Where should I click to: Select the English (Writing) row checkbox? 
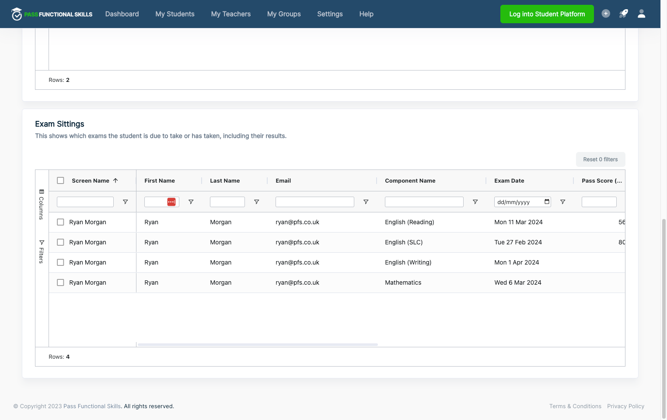coord(61,262)
